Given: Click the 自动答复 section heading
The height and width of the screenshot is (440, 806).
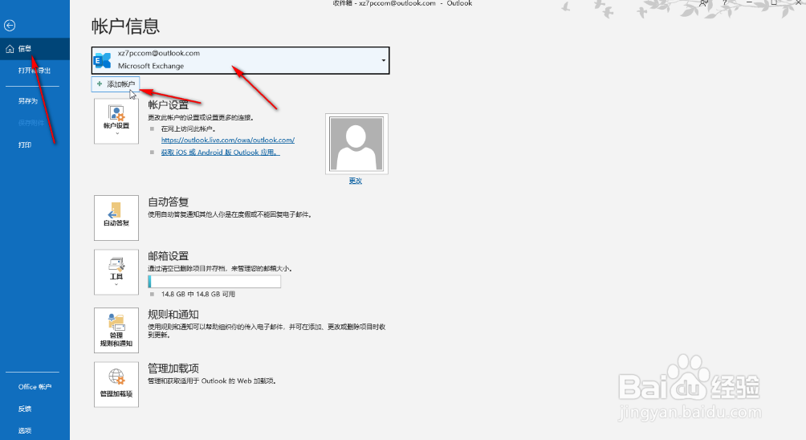Looking at the screenshot, I should click(x=168, y=202).
